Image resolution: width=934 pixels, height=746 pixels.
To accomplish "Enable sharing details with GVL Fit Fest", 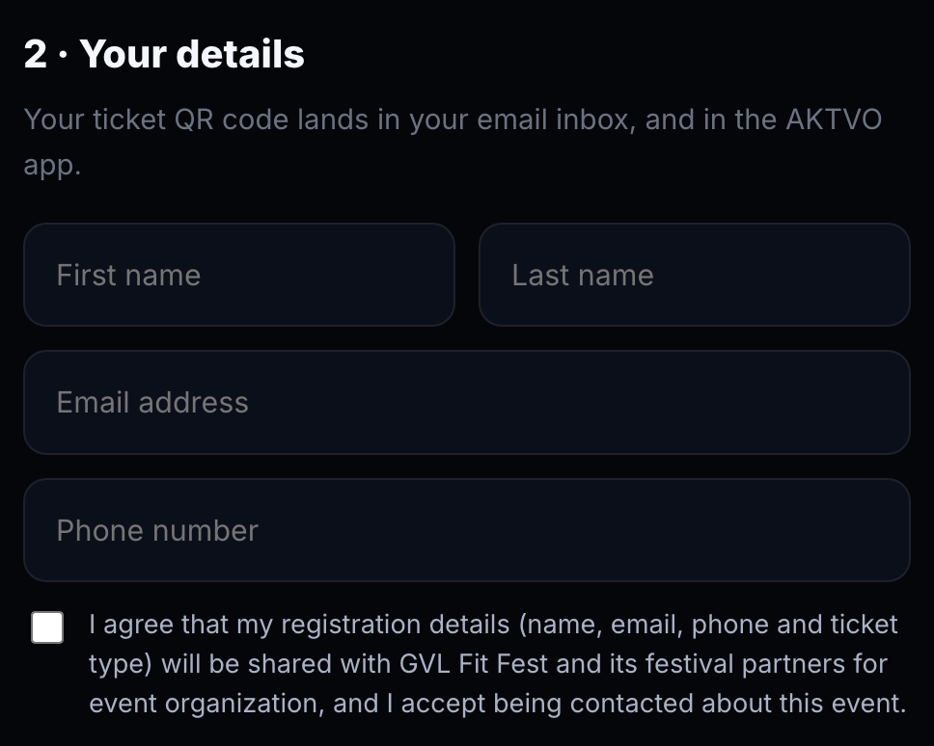I will [x=47, y=627].
